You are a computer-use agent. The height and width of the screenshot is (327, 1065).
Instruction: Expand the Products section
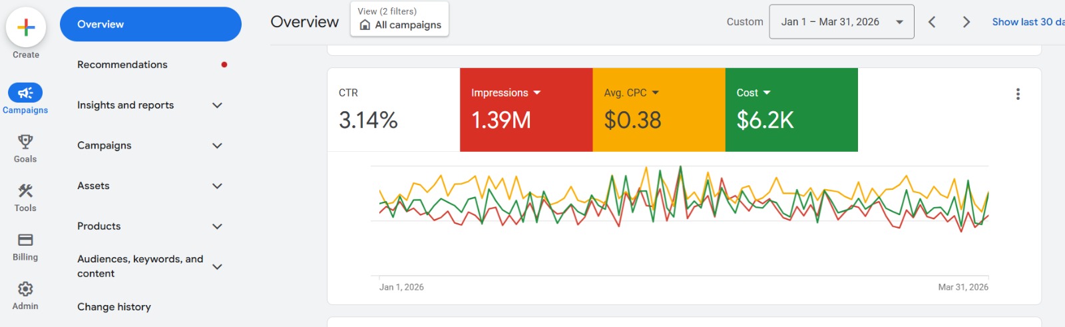[x=217, y=226]
